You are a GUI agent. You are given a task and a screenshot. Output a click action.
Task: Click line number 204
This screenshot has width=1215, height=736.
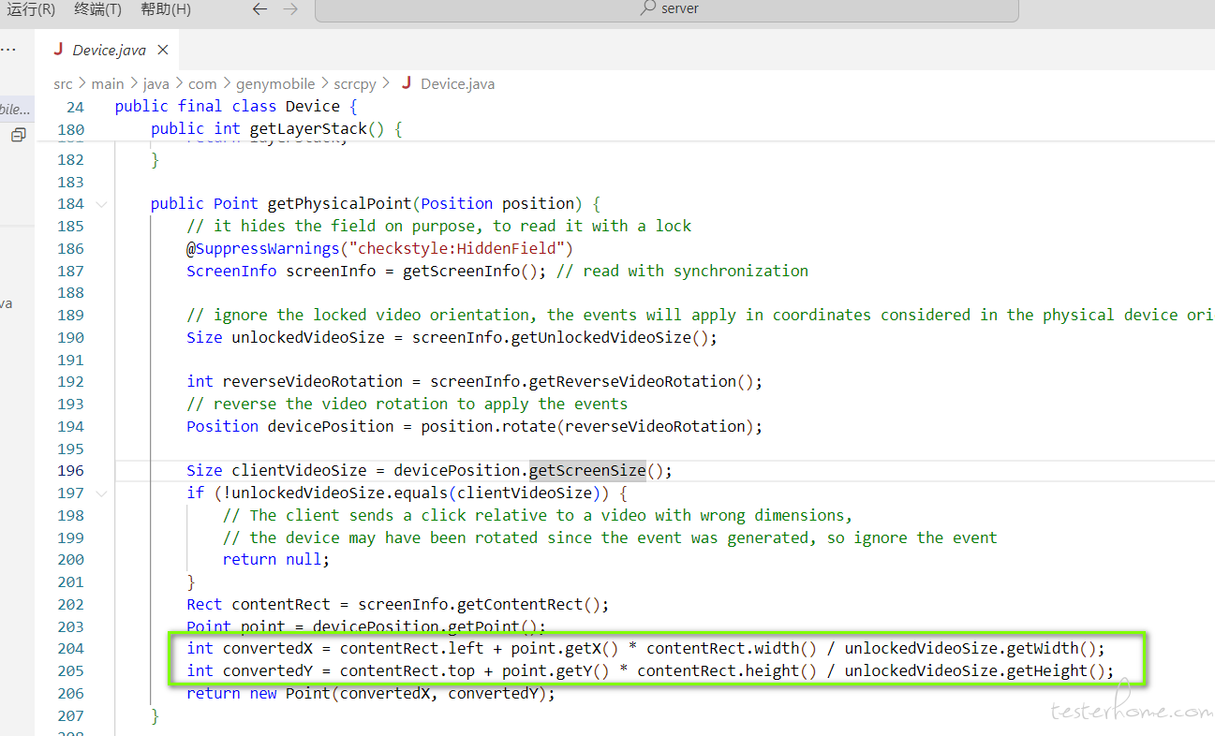(70, 649)
